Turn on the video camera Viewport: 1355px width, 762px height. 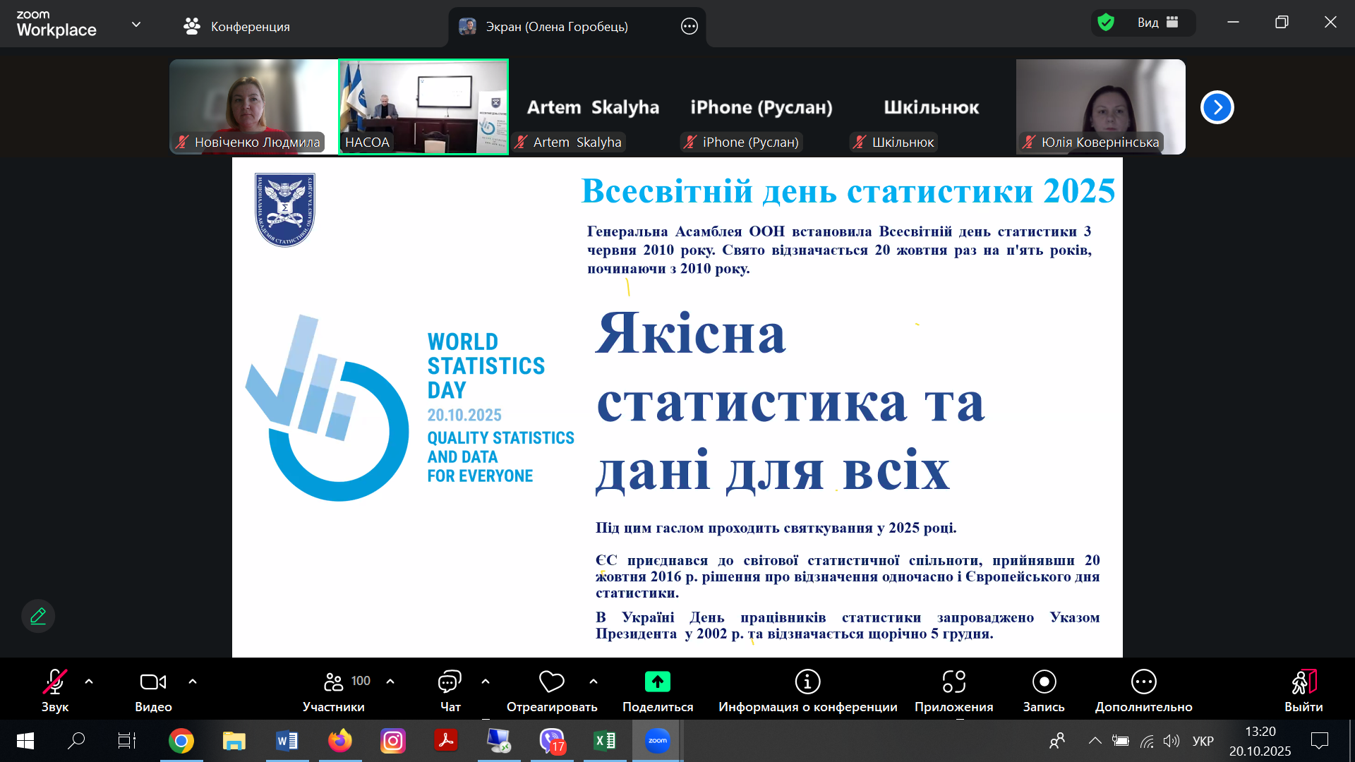click(153, 690)
